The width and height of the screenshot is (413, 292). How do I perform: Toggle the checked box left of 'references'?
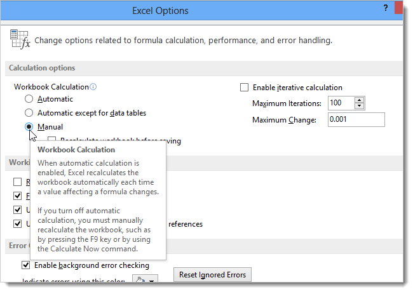(x=18, y=223)
